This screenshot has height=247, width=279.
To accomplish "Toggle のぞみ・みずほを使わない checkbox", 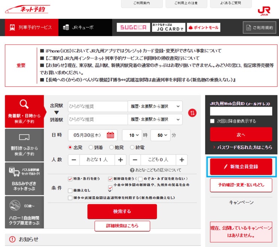I will point(140,179).
